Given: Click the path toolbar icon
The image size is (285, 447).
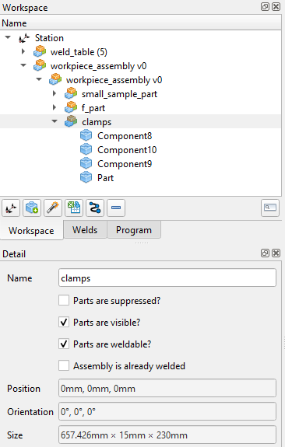Looking at the screenshot, I should pos(95,208).
